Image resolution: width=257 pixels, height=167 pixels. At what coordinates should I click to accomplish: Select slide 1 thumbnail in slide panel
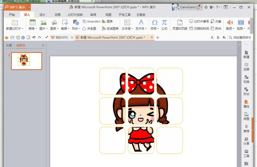(26, 61)
